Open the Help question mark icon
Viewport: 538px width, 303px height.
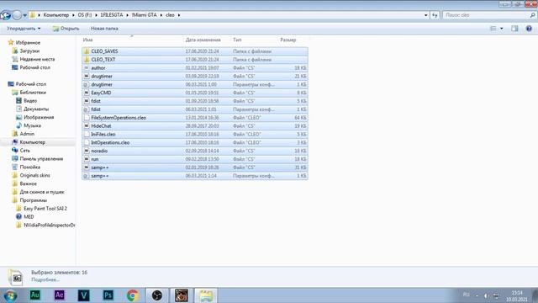click(x=529, y=29)
